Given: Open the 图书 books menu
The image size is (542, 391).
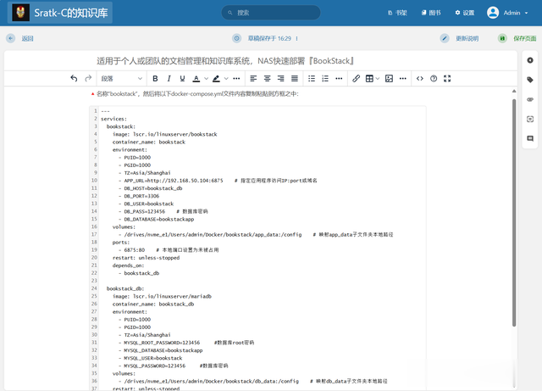Looking at the screenshot, I should [x=431, y=13].
